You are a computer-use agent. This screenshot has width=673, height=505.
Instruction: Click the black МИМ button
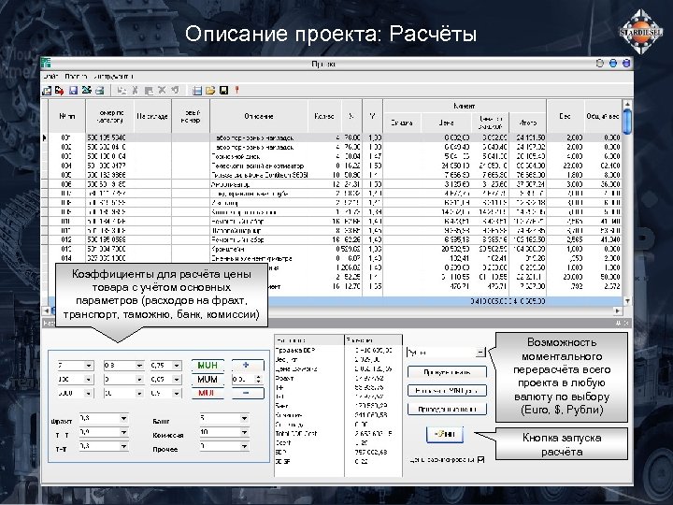coord(208,380)
